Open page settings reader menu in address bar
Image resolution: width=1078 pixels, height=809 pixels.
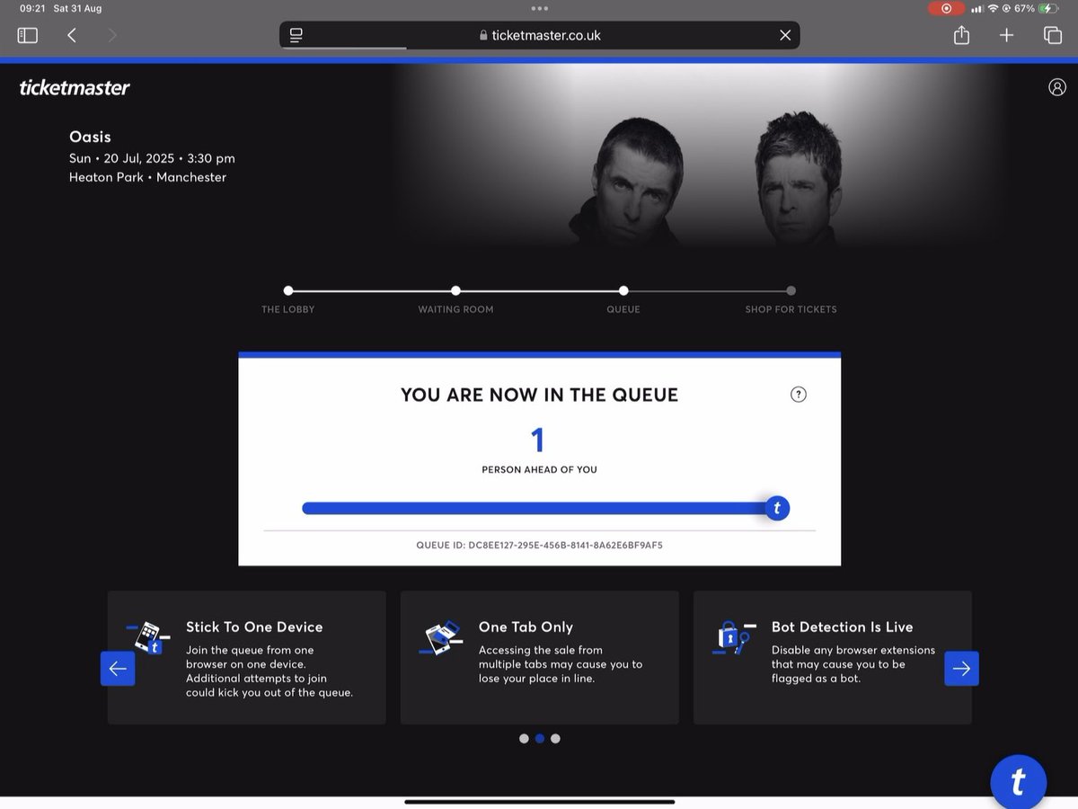[296, 35]
